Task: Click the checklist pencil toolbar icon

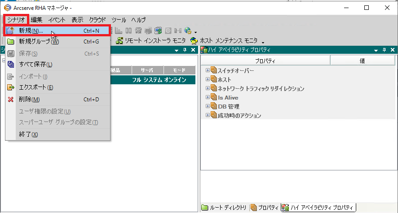Action: click(138, 30)
